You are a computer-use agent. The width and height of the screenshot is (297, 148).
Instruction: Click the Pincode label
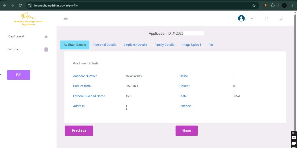pos(185,106)
